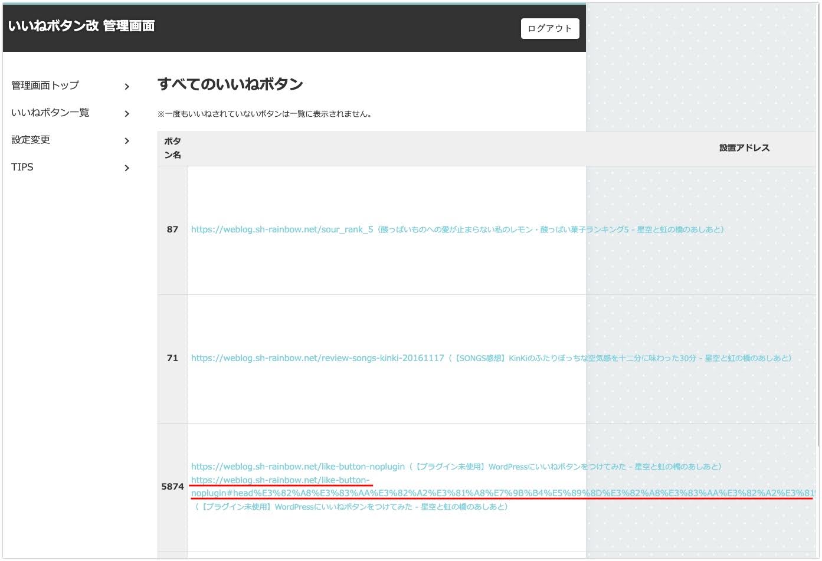Screen dimensions: 822x561
Task: Open the review-songs-kinki-20161117 link
Action: click(x=317, y=358)
